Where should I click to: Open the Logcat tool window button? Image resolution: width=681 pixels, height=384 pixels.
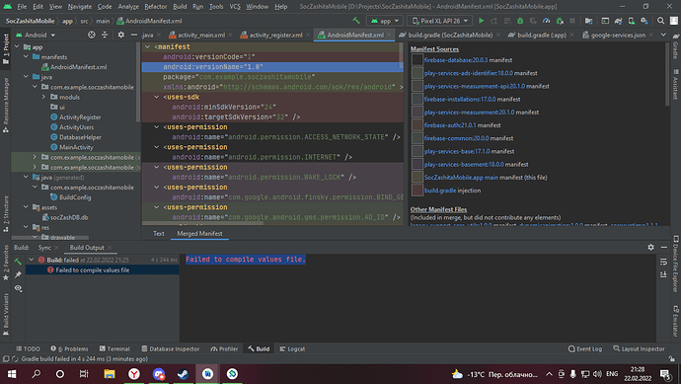[x=292, y=348]
